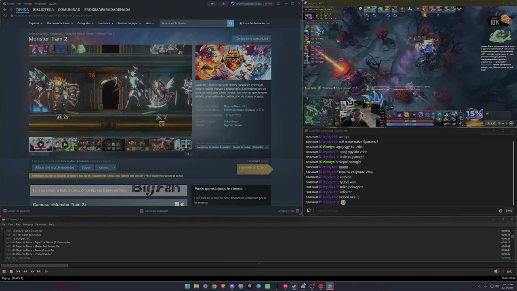This screenshot has width=517, height=291.
Task: Open the Amigos y chat icon
Action: tap(298, 211)
